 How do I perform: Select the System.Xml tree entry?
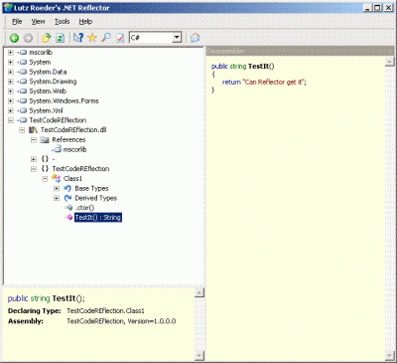coord(46,110)
